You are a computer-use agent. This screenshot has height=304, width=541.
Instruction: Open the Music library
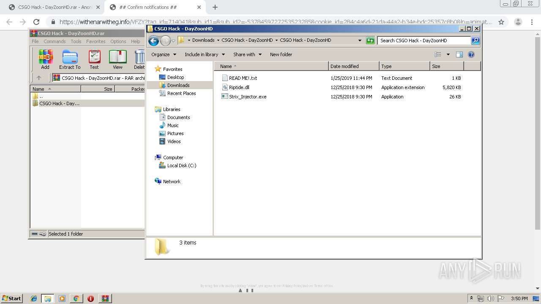173,125
